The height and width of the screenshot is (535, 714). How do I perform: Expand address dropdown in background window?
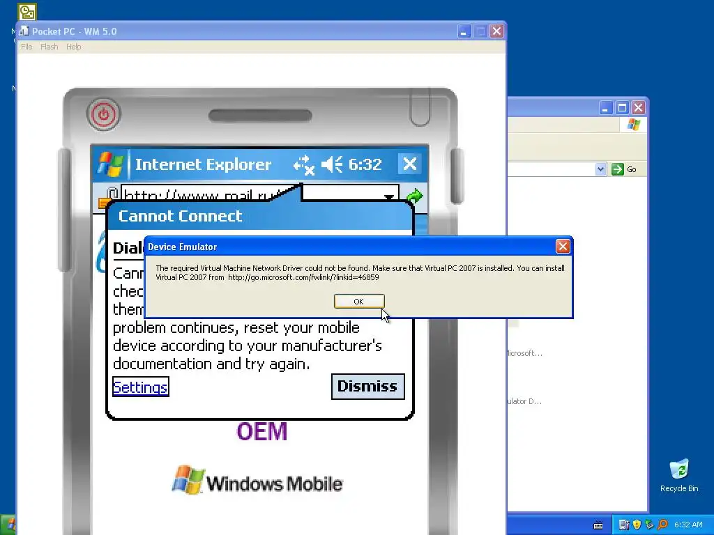(600, 169)
